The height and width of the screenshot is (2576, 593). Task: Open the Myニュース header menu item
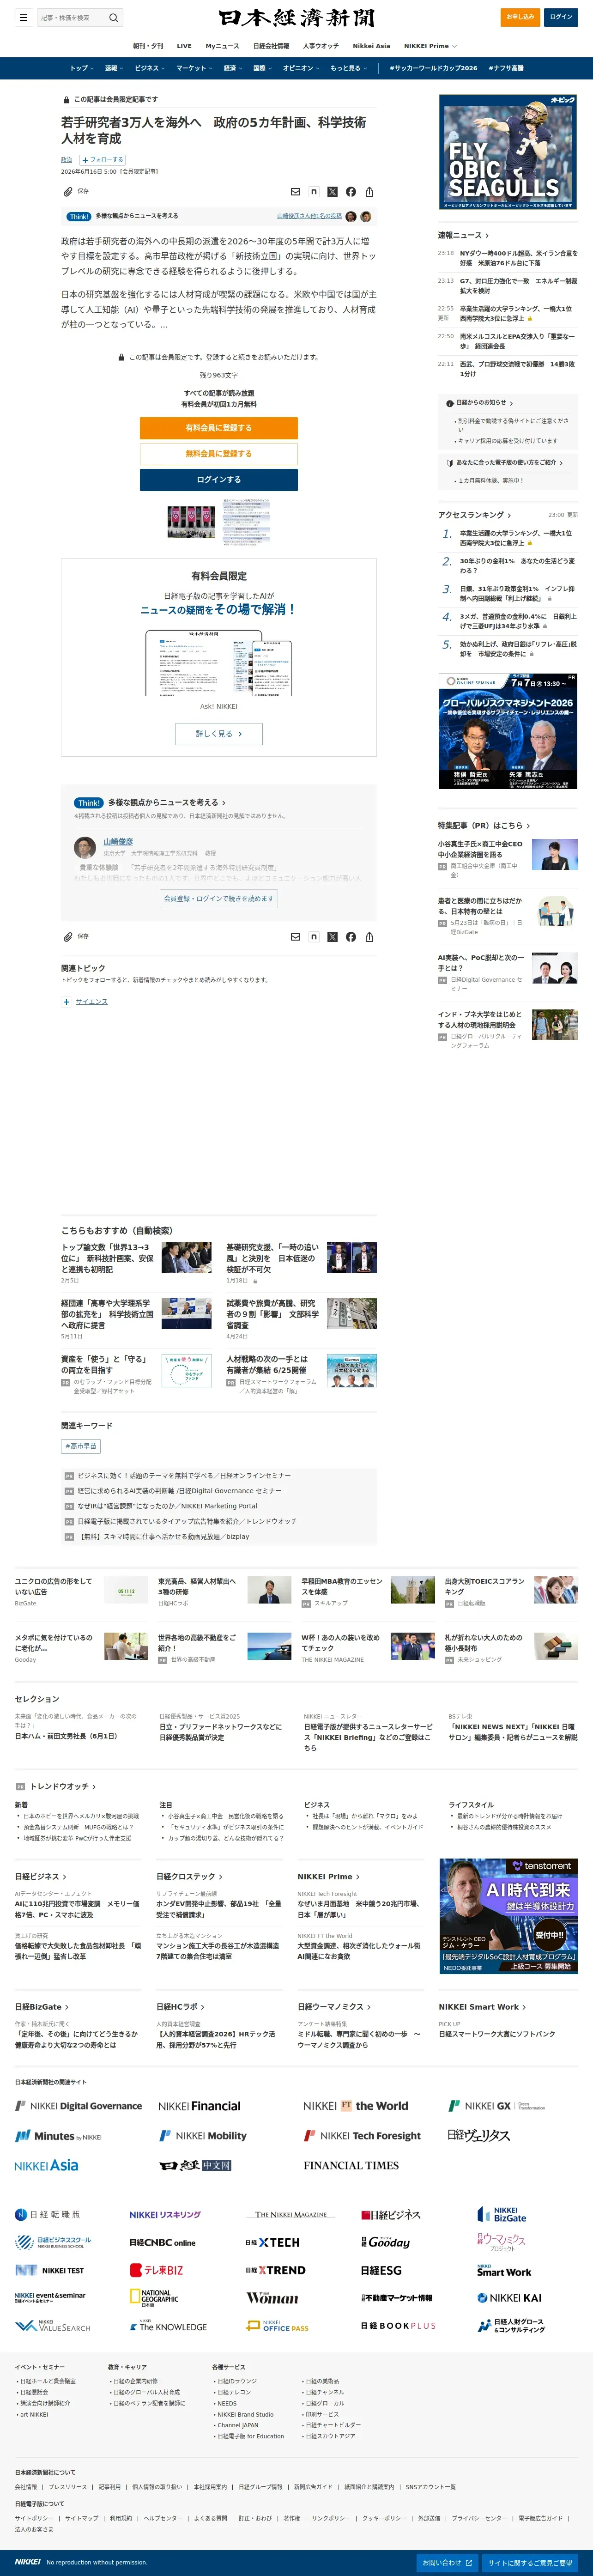pos(222,46)
